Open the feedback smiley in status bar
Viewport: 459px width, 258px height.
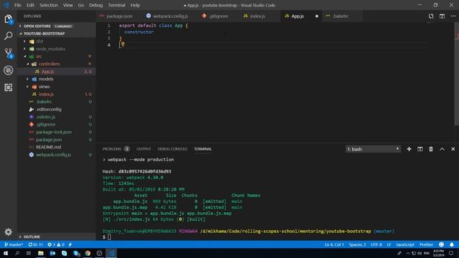pyautogui.click(x=442, y=244)
